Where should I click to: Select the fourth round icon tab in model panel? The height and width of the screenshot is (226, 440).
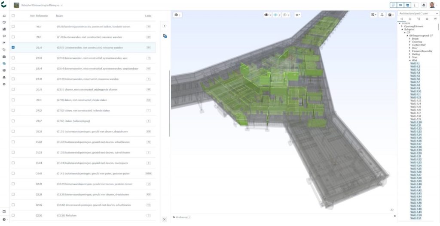pyautogui.click(x=427, y=19)
